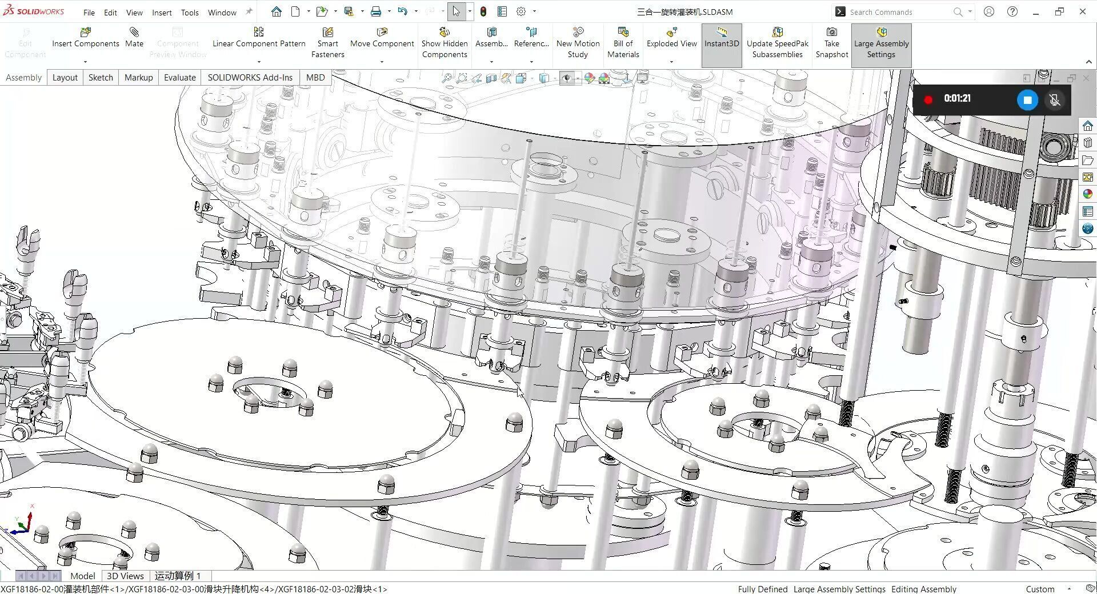
Task: Save the assembly with the Save icon
Action: point(349,11)
